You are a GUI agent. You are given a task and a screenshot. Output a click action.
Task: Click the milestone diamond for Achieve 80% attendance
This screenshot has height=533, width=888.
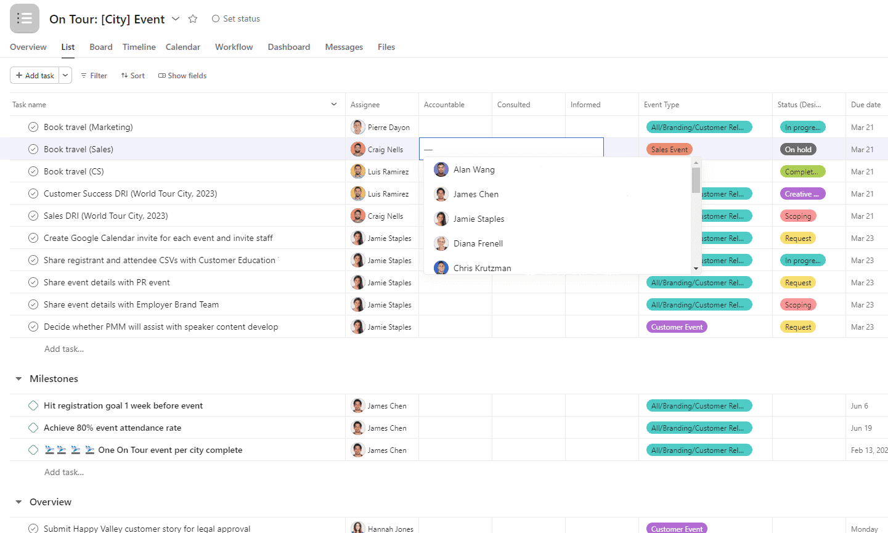click(33, 428)
